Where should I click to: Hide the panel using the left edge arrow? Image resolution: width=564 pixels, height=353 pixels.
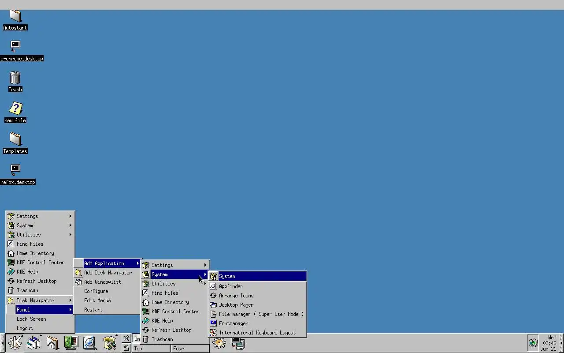[2, 343]
